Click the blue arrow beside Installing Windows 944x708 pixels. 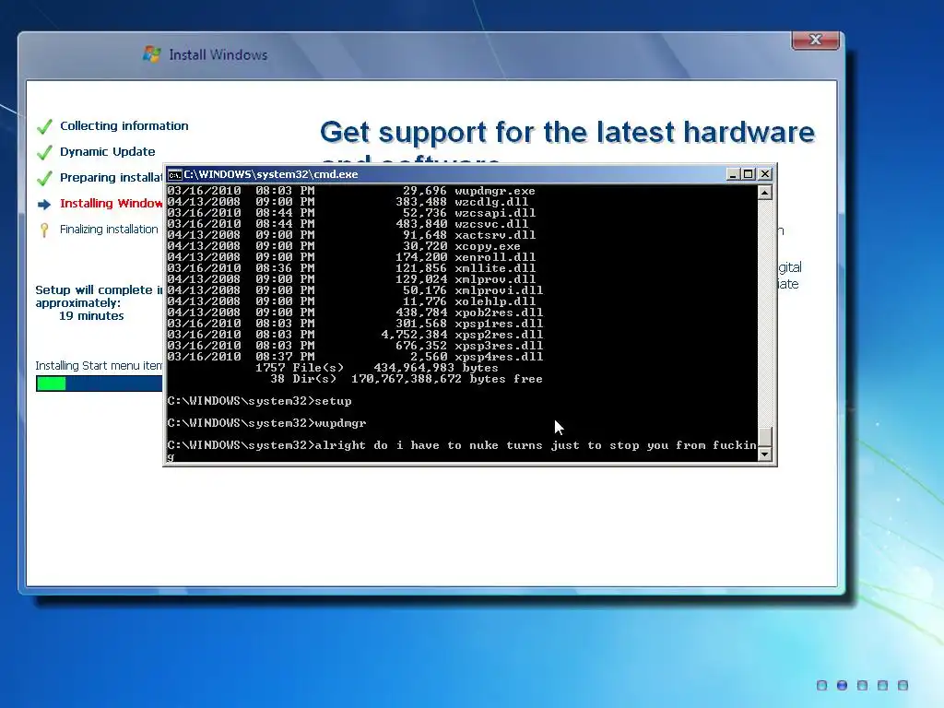(x=44, y=205)
